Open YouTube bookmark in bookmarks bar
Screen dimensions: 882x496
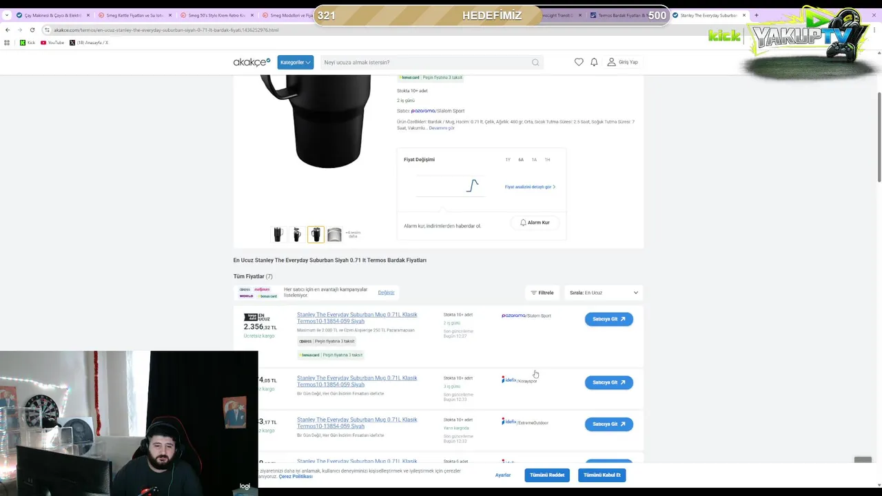pyautogui.click(x=52, y=43)
